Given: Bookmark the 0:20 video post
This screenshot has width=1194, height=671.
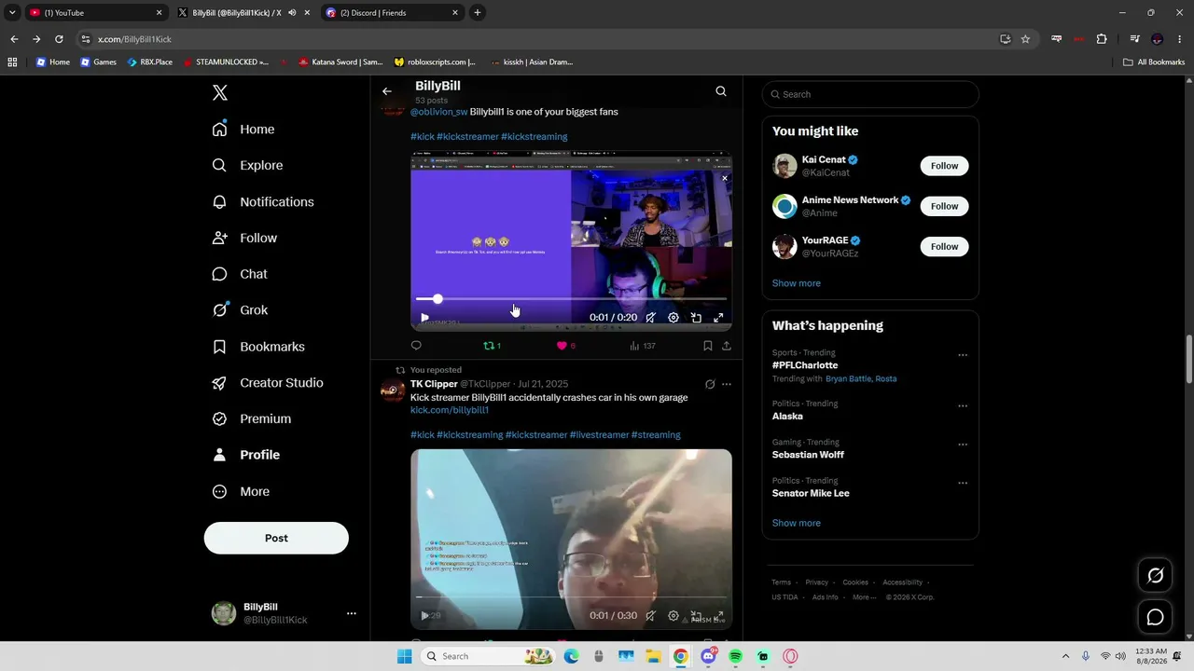Looking at the screenshot, I should click(708, 346).
